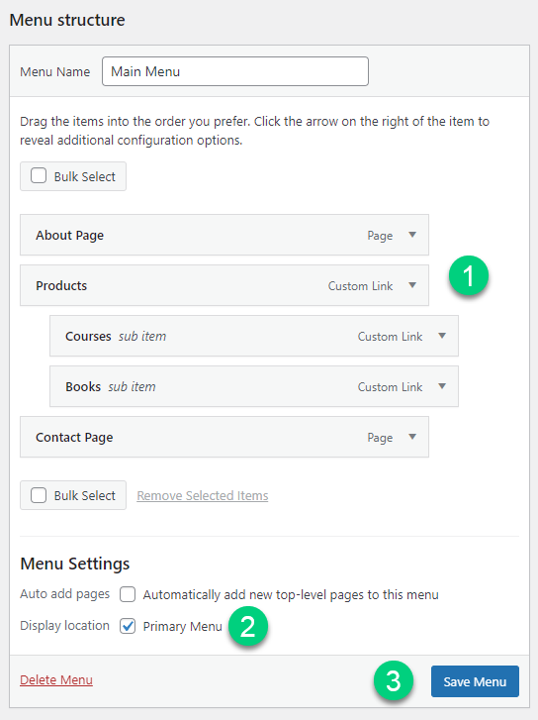
Task: Select the Products menu item title
Action: pos(61,285)
